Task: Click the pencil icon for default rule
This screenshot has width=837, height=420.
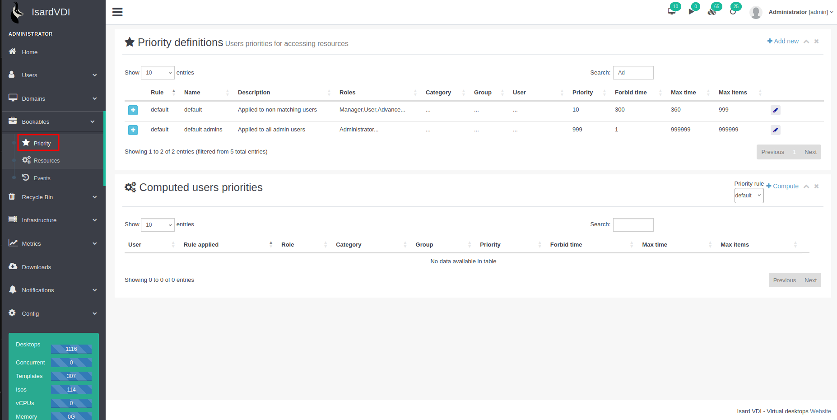Action: click(x=775, y=110)
